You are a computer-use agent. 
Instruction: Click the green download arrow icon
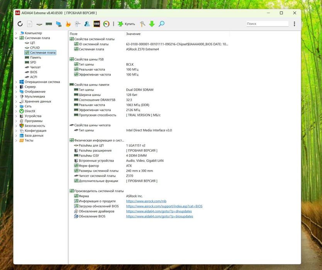click(152, 24)
